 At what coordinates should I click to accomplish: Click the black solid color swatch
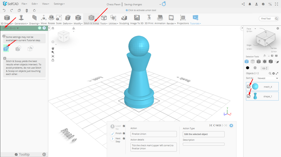[x=248, y=68]
